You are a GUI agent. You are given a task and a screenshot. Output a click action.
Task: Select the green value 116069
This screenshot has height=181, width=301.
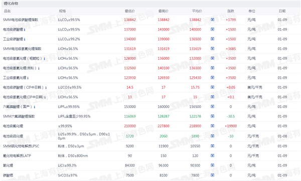tap(130, 116)
